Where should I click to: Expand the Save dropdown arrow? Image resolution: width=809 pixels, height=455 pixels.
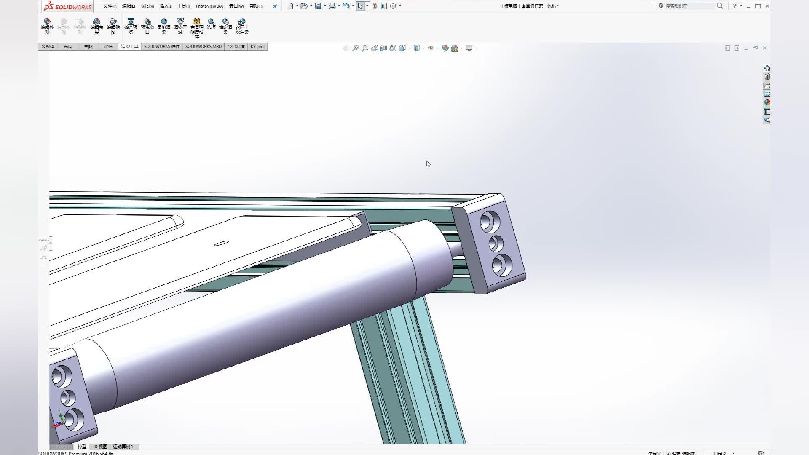[x=325, y=6]
